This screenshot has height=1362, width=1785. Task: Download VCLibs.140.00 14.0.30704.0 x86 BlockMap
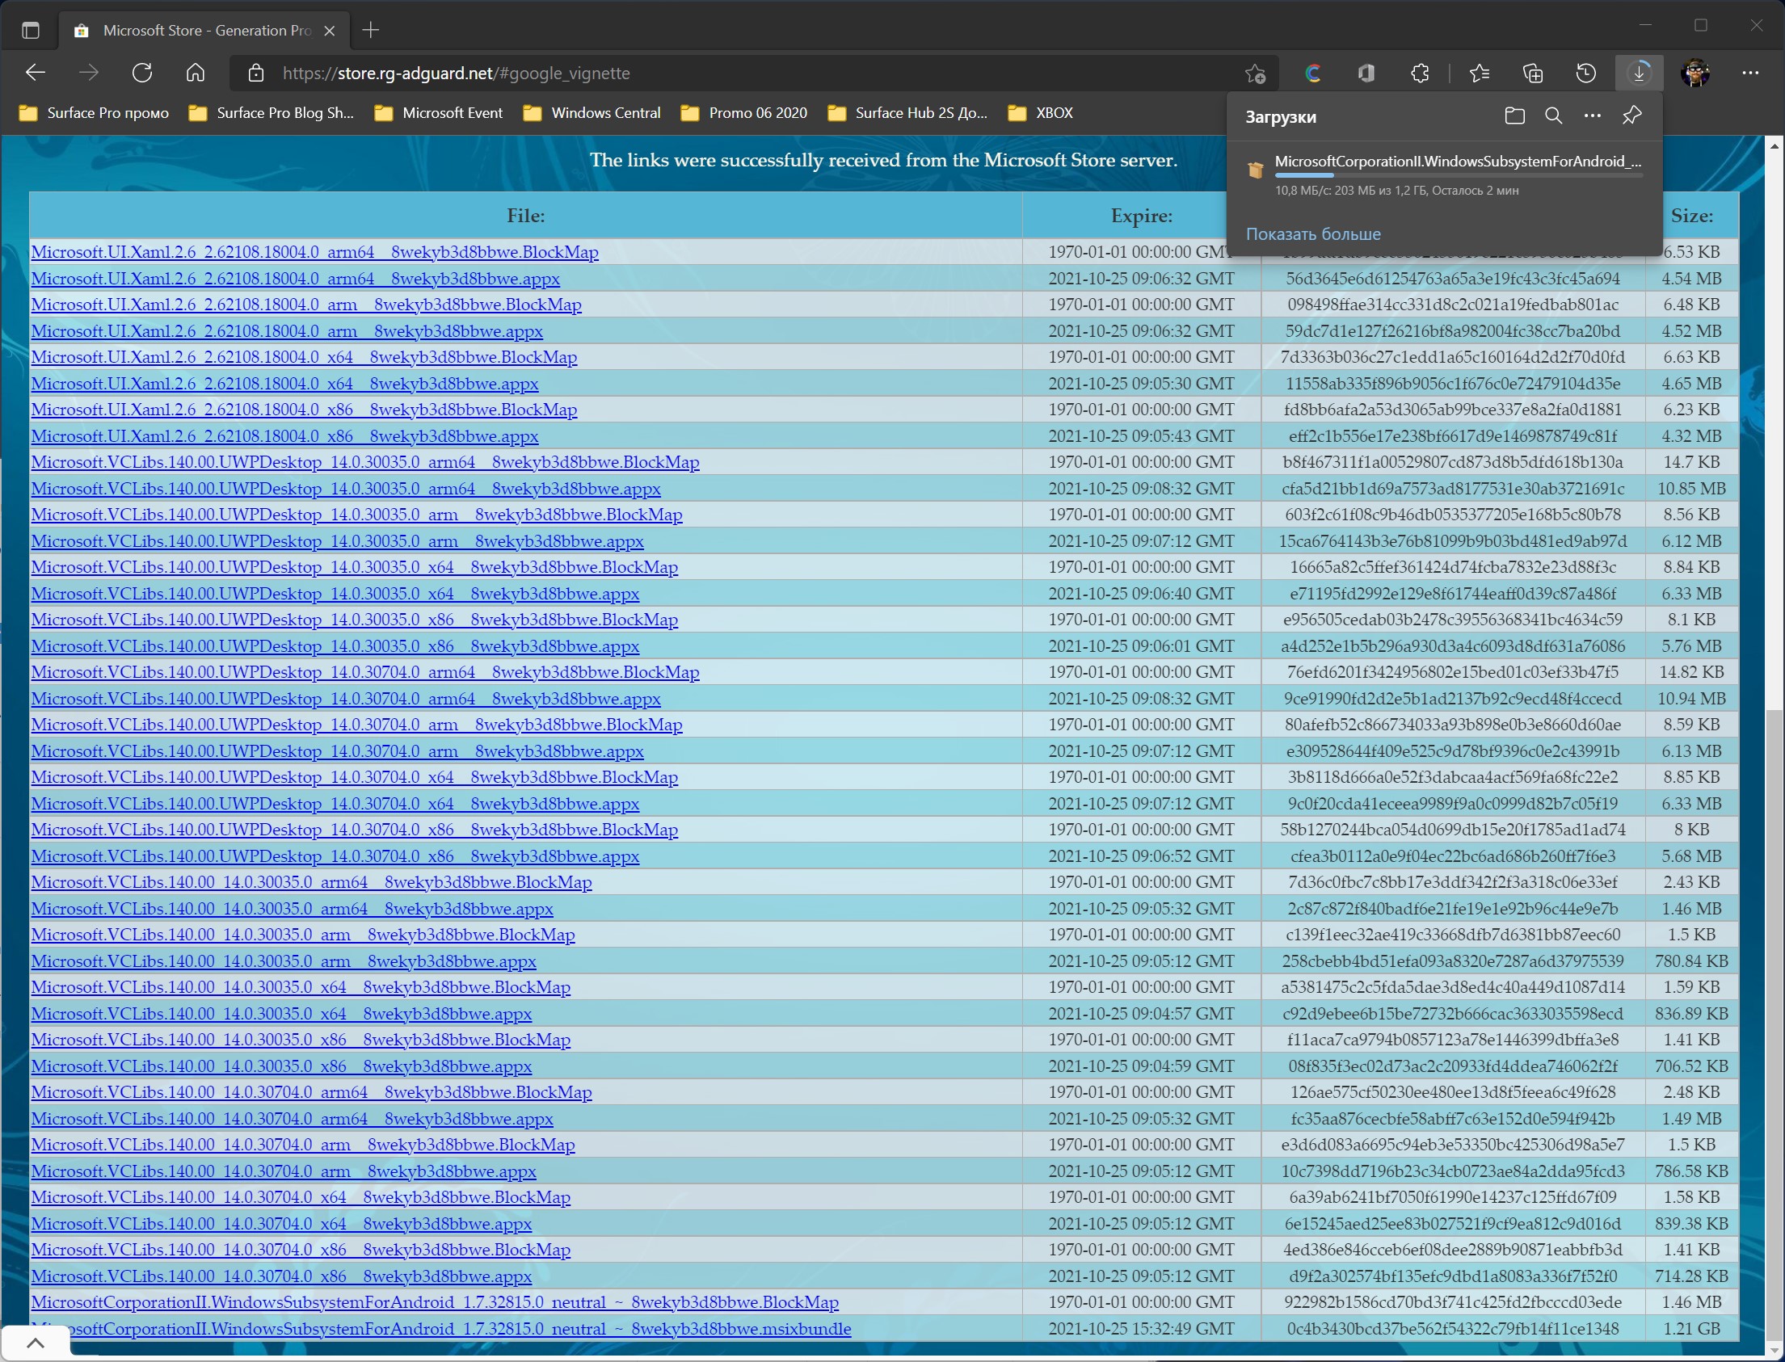(301, 1250)
